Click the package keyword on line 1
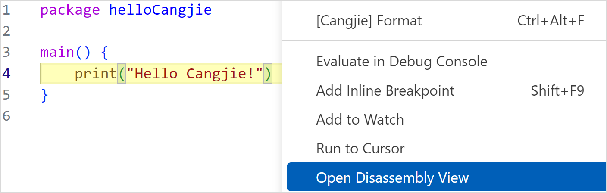Image resolution: width=607 pixels, height=193 pixels. [70, 10]
